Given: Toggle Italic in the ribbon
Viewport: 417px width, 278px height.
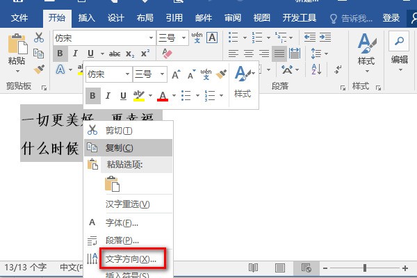Looking at the screenshot, I should tap(75, 54).
